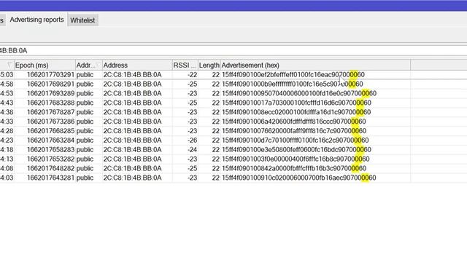Screen dimensions: 467x262
Task: Select the epoch cell 1662017668285
Action: [x=50, y=131]
